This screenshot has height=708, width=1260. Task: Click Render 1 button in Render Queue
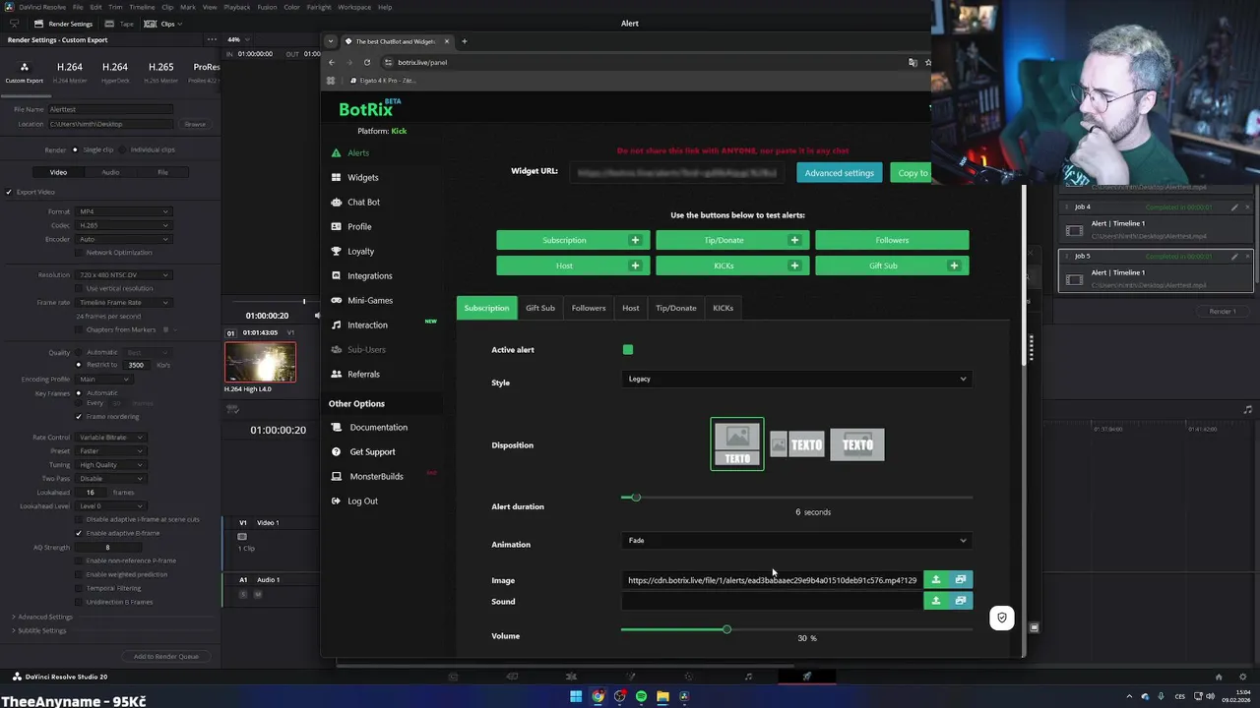1222,312
